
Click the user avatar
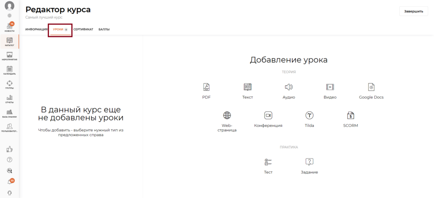coord(9,6)
